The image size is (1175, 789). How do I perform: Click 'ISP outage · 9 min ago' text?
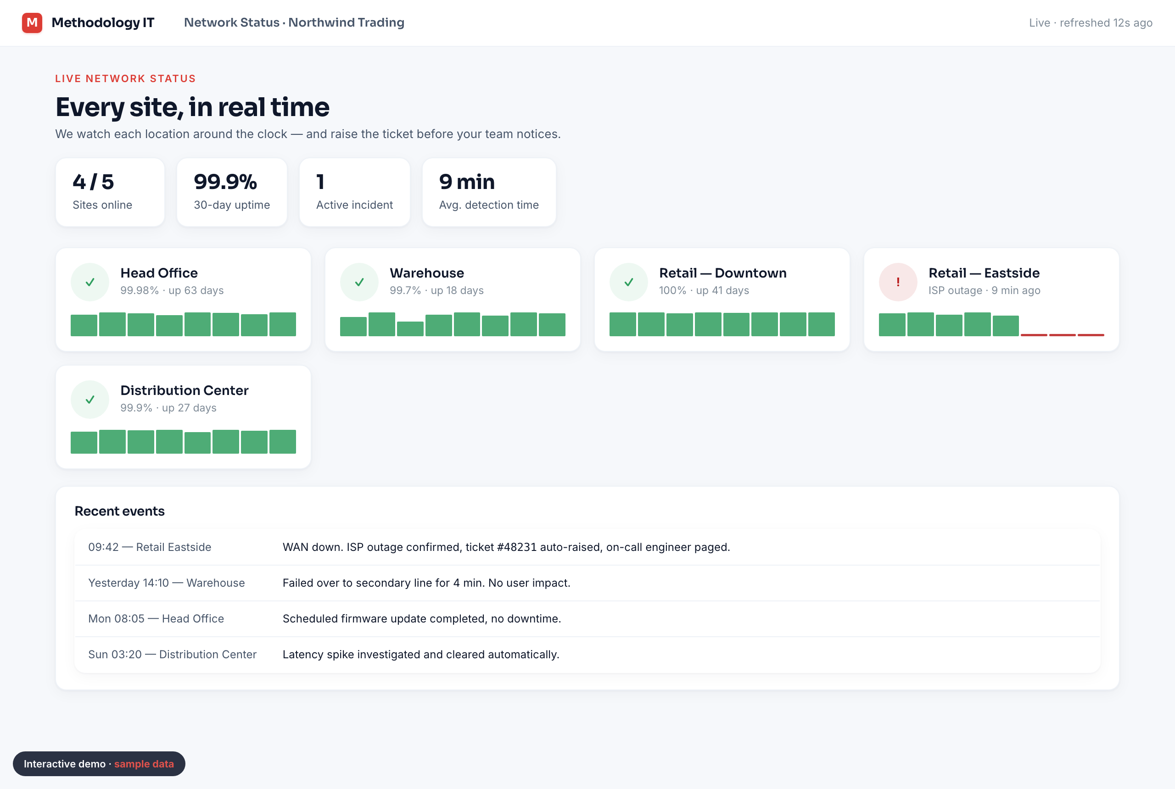pyautogui.click(x=984, y=290)
